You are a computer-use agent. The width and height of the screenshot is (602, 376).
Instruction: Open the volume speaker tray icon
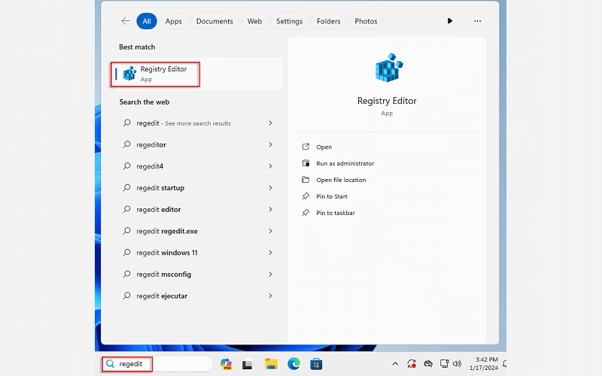(457, 364)
